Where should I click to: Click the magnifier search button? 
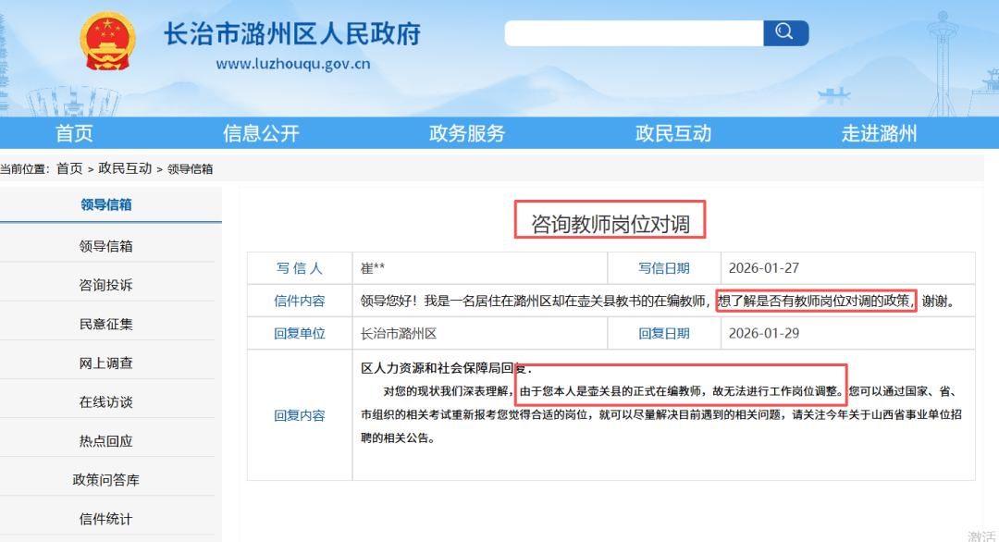(785, 32)
